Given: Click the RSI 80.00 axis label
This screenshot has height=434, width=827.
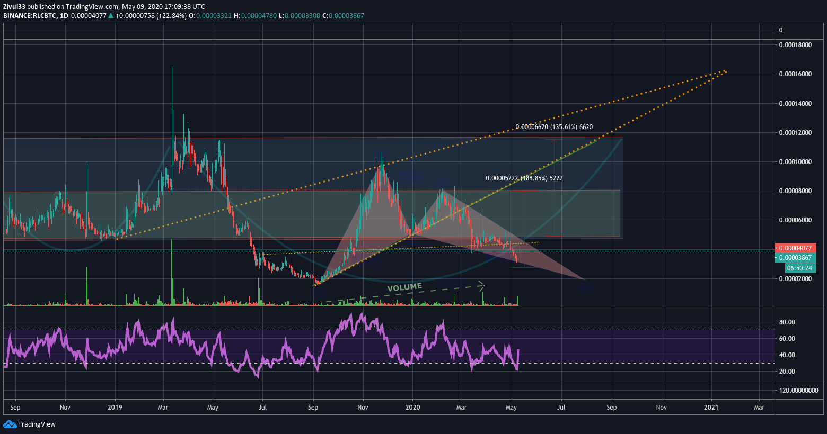Looking at the screenshot, I should (x=787, y=322).
